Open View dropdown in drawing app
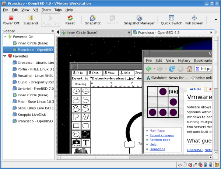The height and width of the screenshot is (169, 221). [110, 73]
